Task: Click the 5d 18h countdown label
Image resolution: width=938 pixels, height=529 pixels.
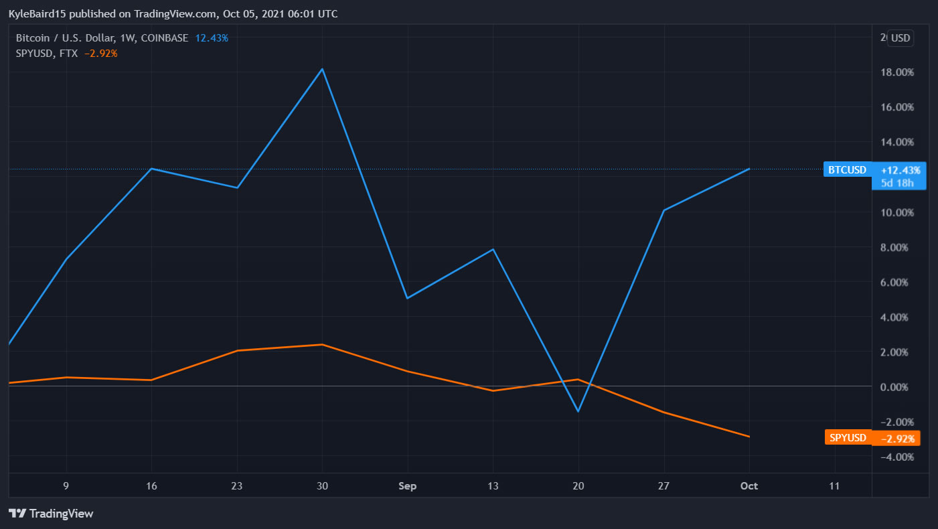Action: point(897,183)
